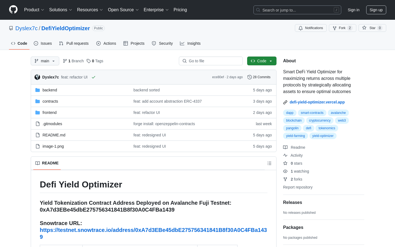
Task: View the 1 watching link
Action: pos(296,171)
